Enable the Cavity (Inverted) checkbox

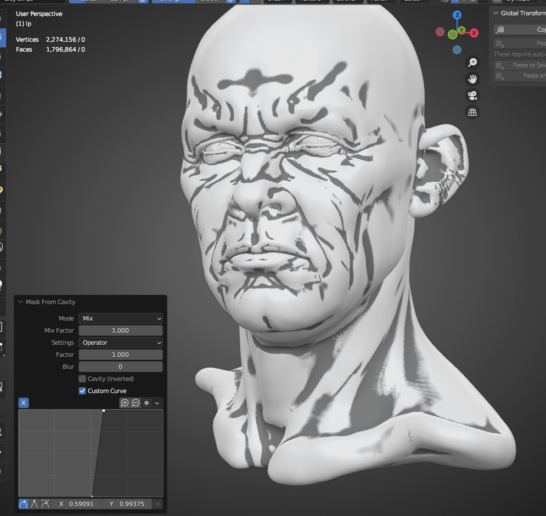pyautogui.click(x=82, y=379)
